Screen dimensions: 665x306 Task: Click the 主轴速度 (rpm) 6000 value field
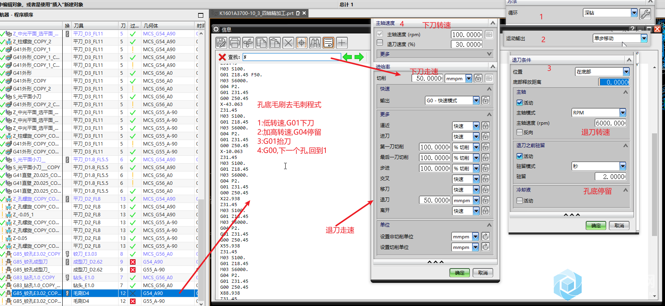point(610,123)
